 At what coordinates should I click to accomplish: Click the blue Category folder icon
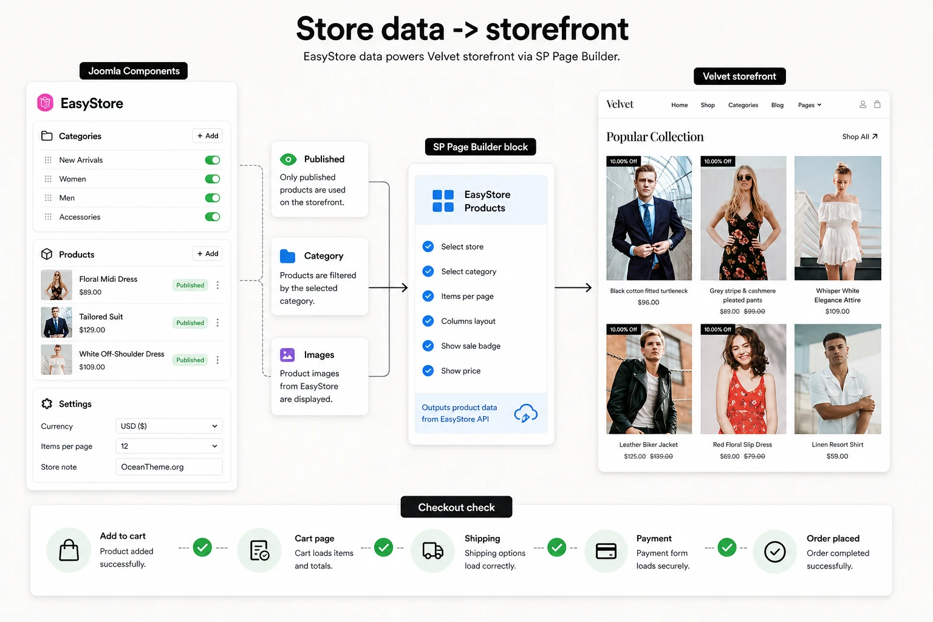[x=287, y=256]
